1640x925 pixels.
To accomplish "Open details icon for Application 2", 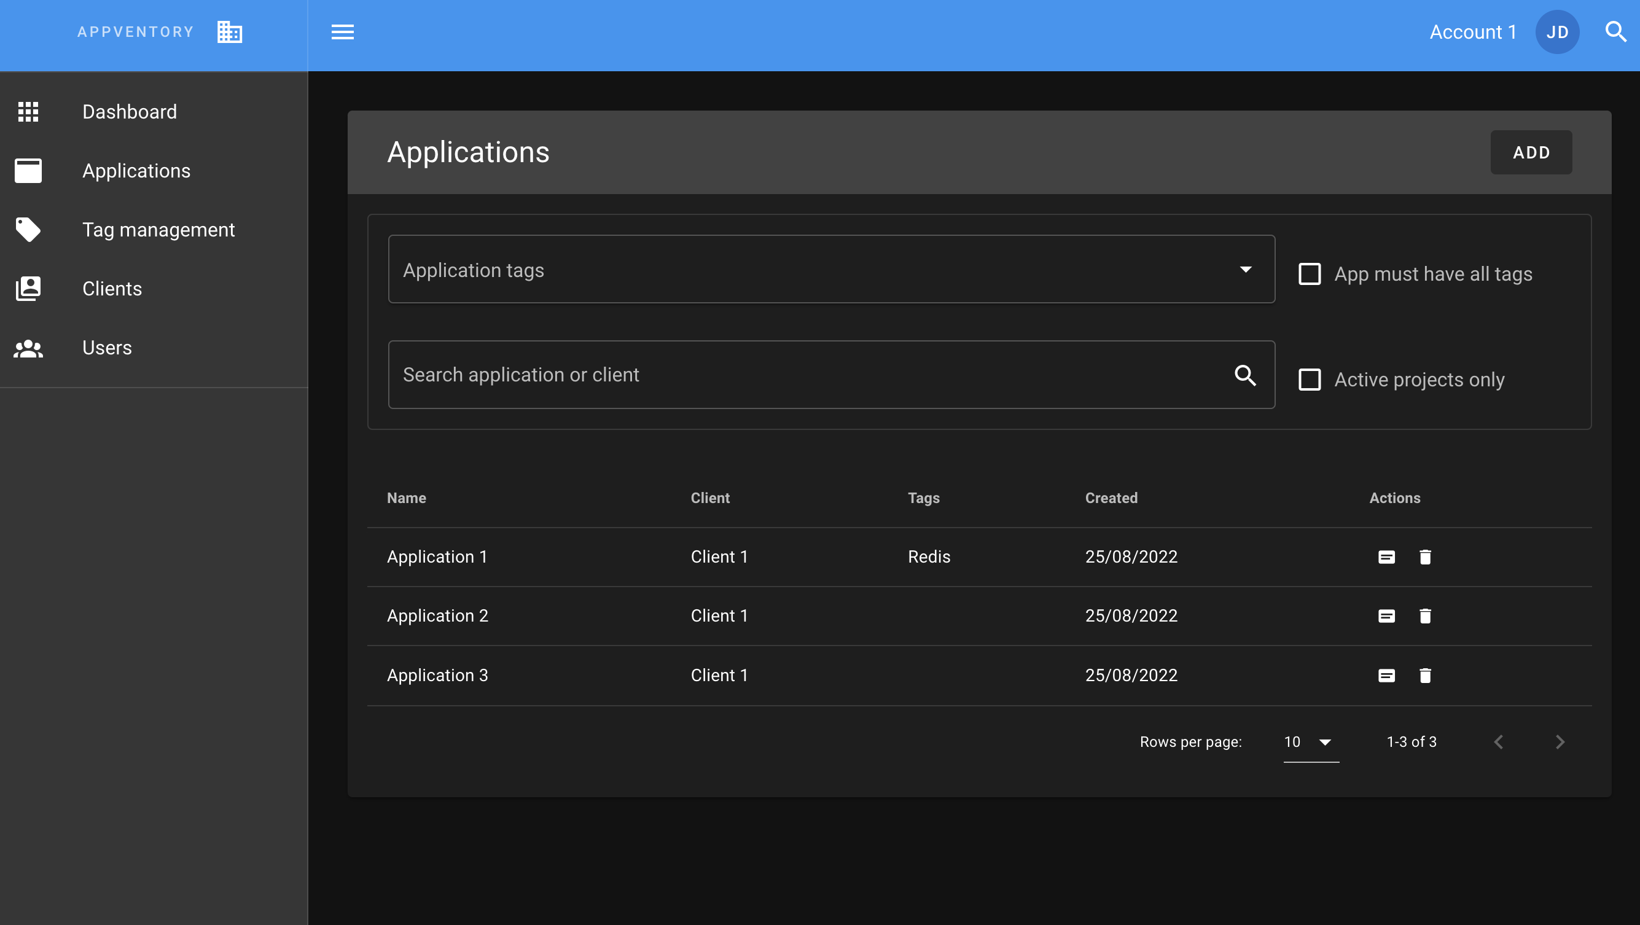I will (x=1386, y=615).
